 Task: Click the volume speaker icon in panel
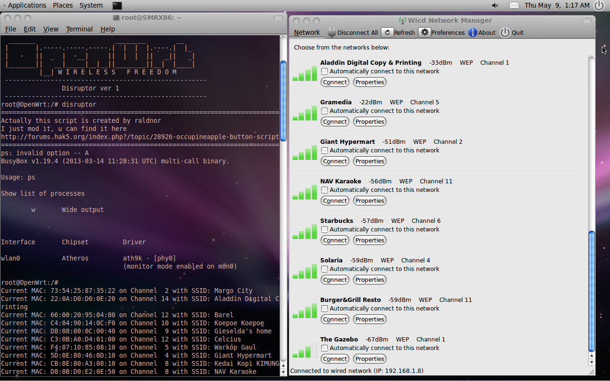(495, 5)
